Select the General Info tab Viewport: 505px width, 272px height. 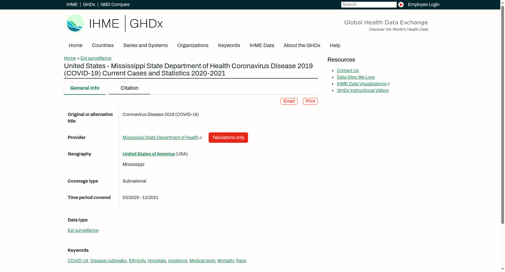click(85, 88)
